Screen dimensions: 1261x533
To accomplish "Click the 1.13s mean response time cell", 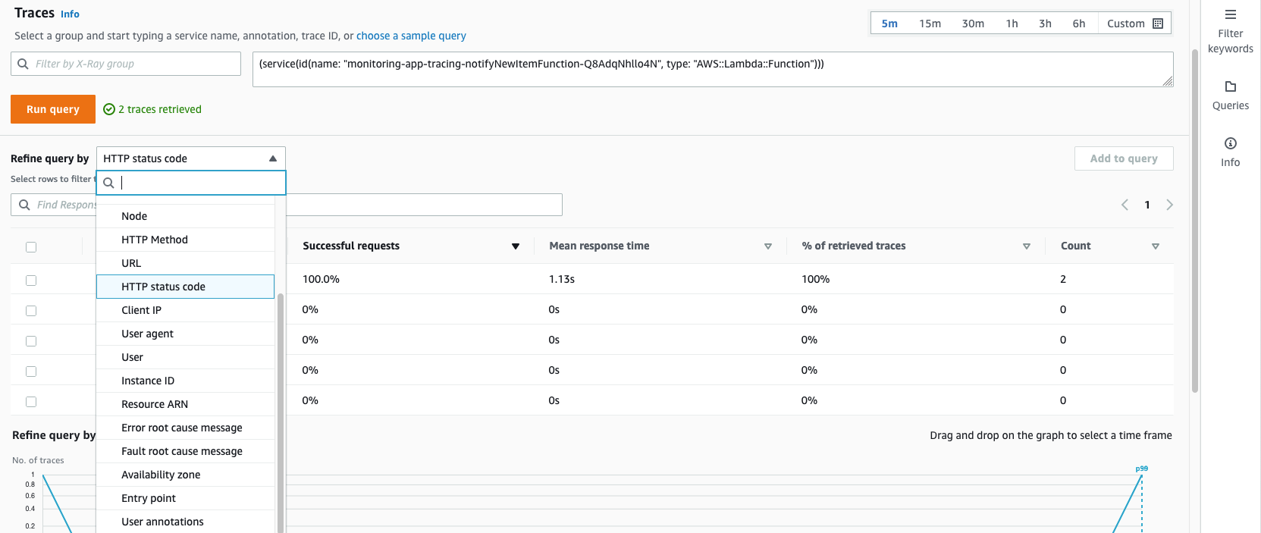I will [x=562, y=279].
